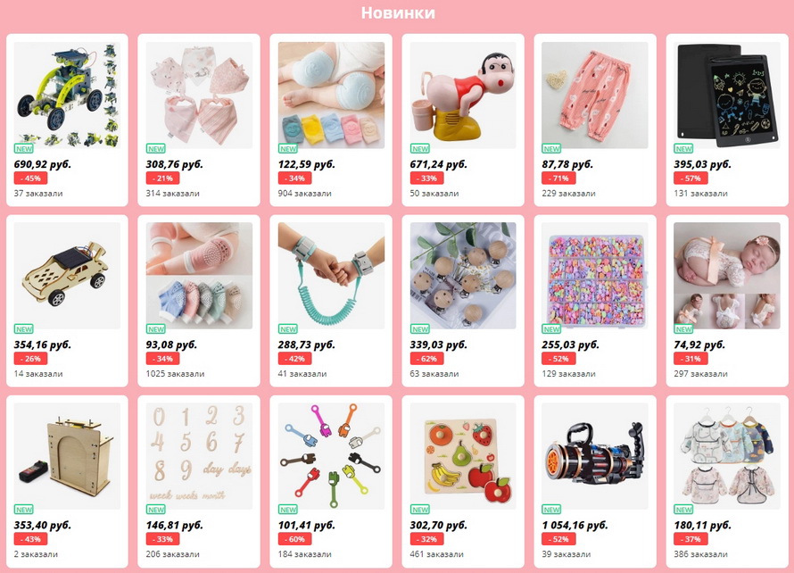Select the -71% discount badge
Viewport: 794px width, 573px height.
(x=558, y=179)
